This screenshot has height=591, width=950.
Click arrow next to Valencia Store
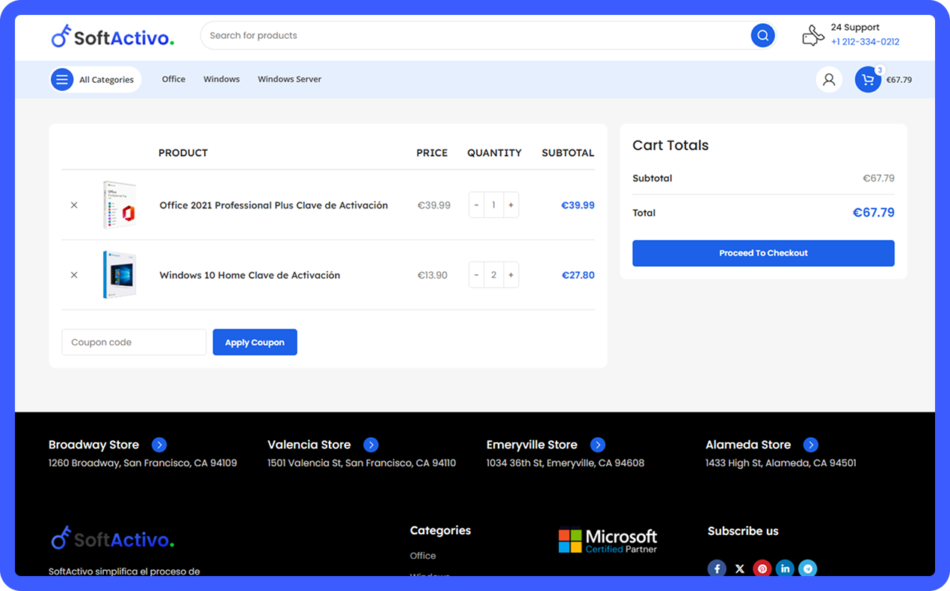point(371,445)
